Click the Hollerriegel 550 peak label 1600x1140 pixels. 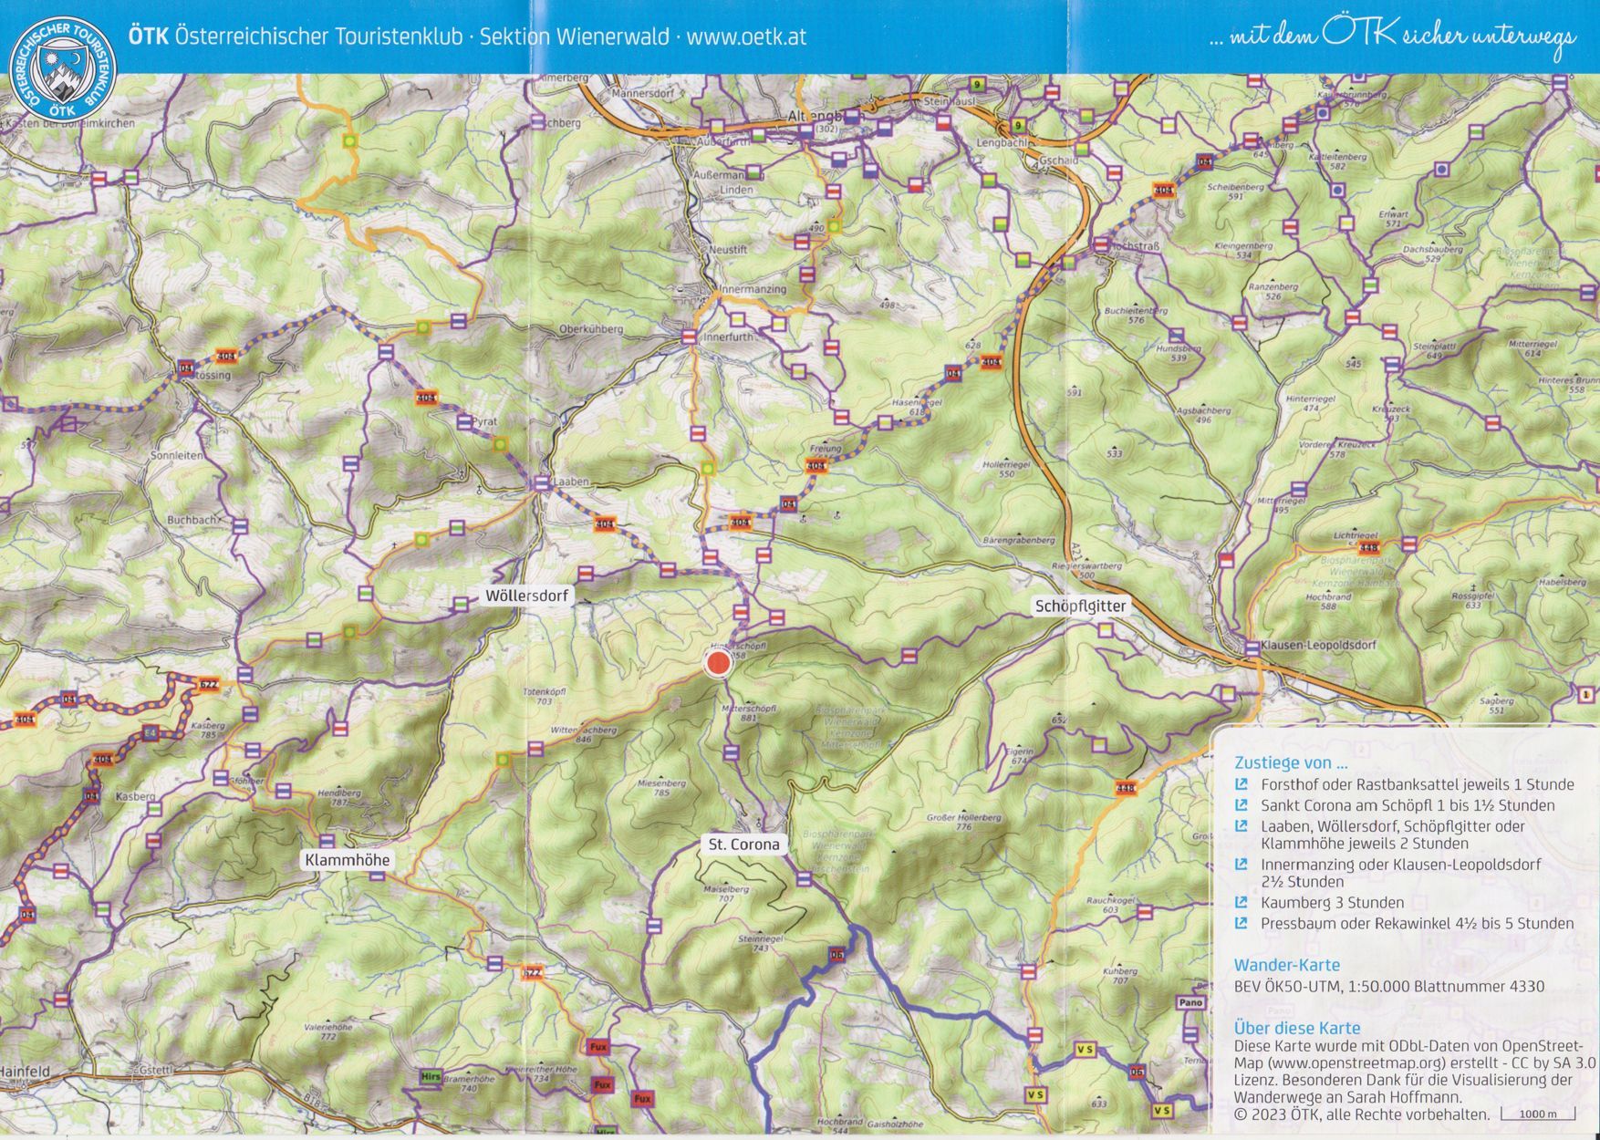[x=1006, y=469]
